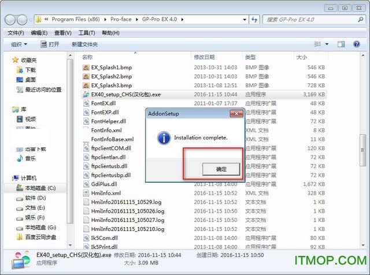The image size is (370, 275).
Task: Click the 确定 button in AddonSetup dialog
Action: pos(221,169)
